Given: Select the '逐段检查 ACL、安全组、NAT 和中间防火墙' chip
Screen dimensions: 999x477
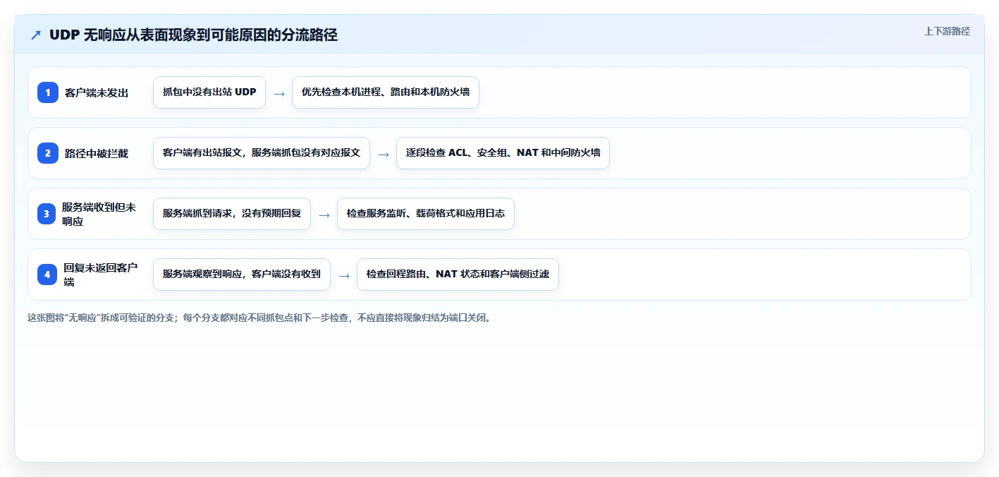Looking at the screenshot, I should coord(503,153).
